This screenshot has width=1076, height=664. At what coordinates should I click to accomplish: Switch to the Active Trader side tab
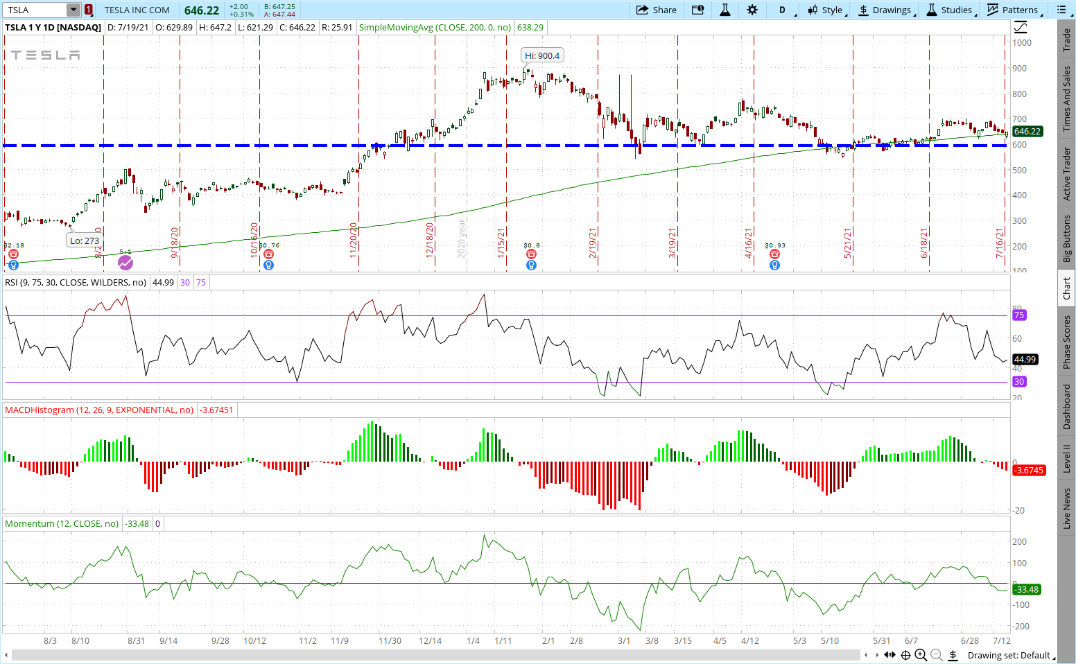point(1067,174)
